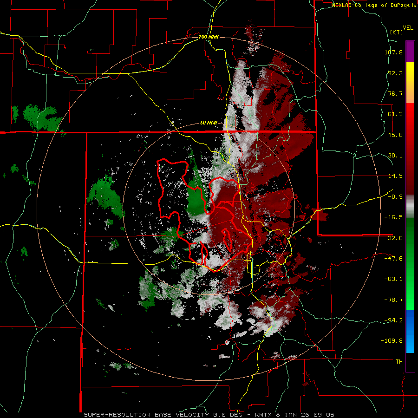Click the 61.2 velocity scale value
This screenshot has height=418, width=418.
395,114
